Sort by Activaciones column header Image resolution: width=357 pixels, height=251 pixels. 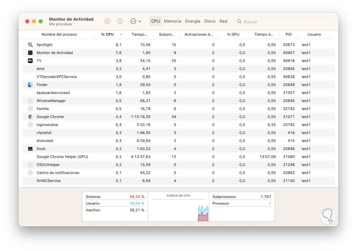pos(198,34)
